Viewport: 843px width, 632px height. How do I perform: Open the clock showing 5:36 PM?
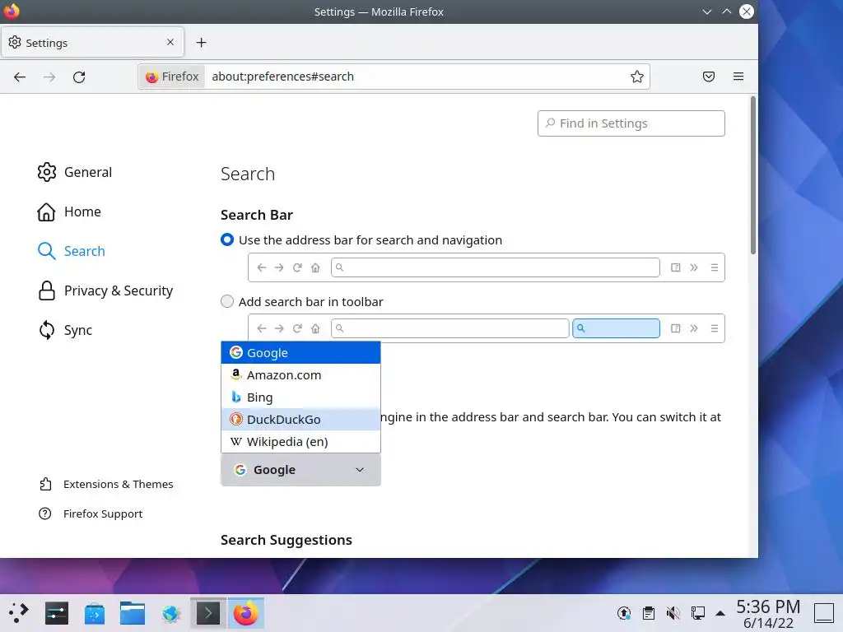[x=768, y=614]
